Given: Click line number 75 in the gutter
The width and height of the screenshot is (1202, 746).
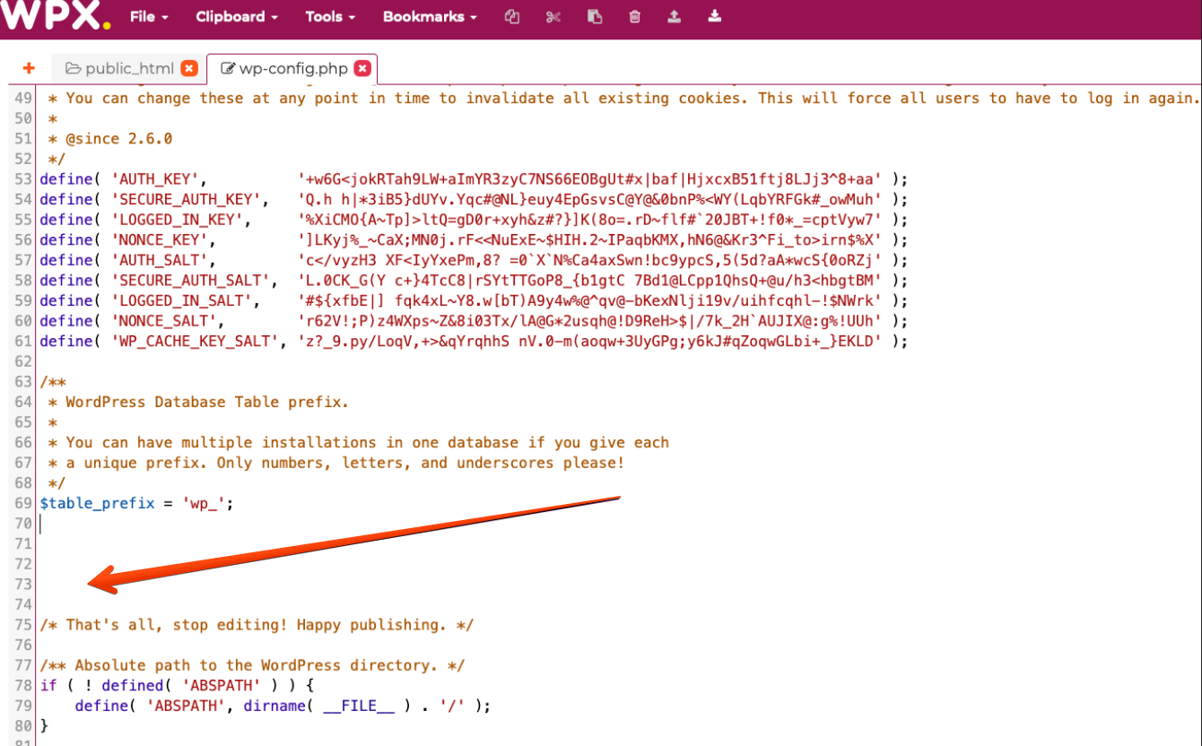Looking at the screenshot, I should (23, 625).
